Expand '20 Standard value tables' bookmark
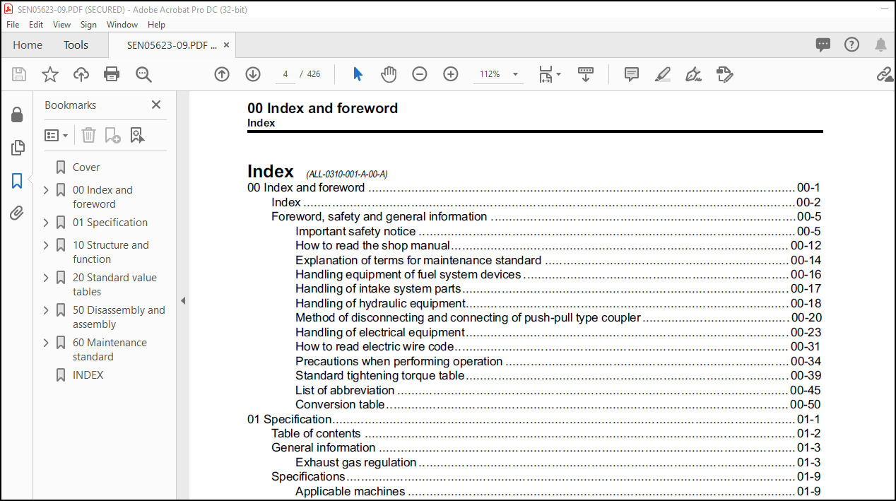 point(46,278)
